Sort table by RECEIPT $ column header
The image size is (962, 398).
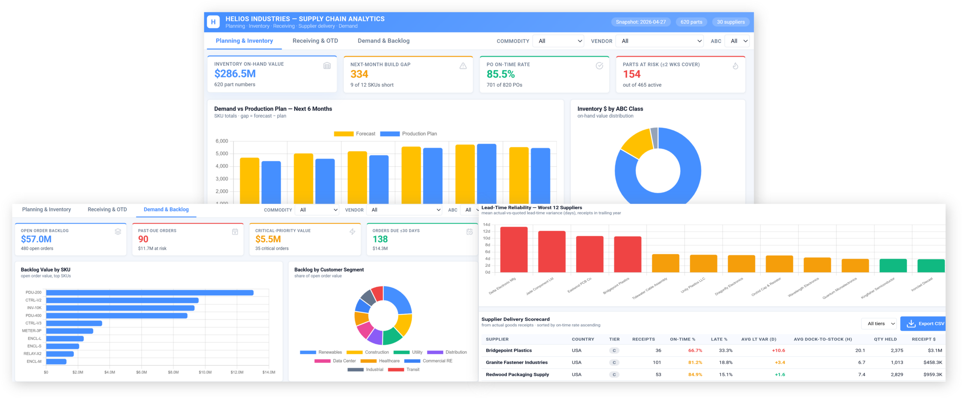pos(924,339)
